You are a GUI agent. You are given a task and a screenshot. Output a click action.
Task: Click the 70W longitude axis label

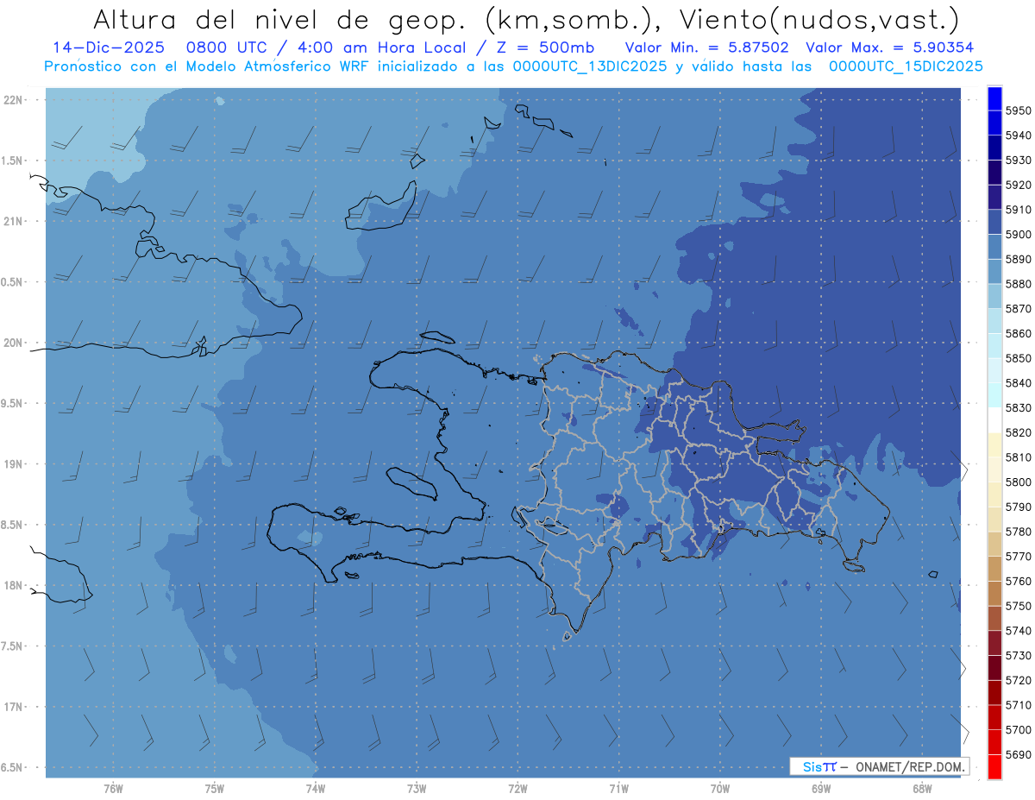(720, 789)
